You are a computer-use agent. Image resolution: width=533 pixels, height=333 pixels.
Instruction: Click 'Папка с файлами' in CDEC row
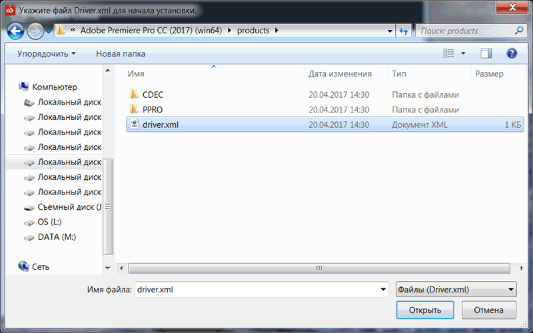click(x=425, y=95)
